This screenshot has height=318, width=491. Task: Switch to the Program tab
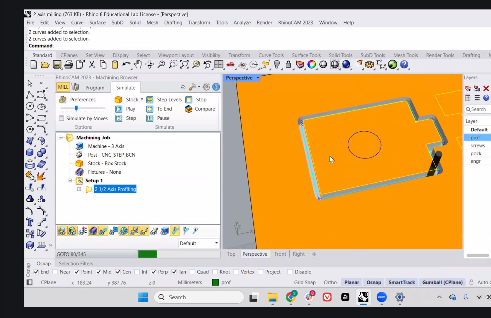pyautogui.click(x=95, y=88)
